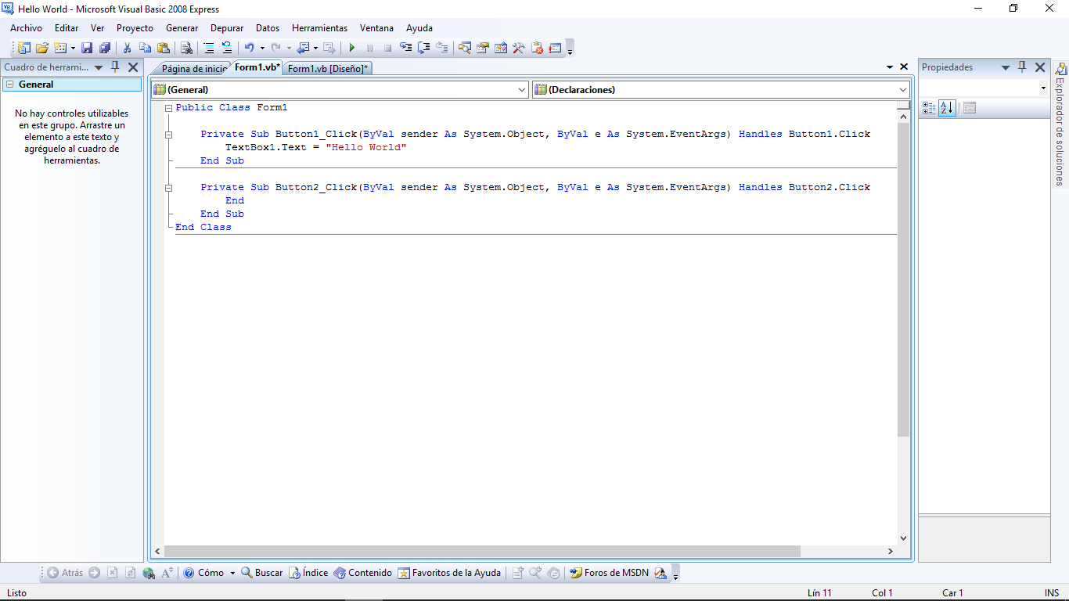Click Contenido in the help toolbar
The image size is (1069, 601).
(x=363, y=573)
